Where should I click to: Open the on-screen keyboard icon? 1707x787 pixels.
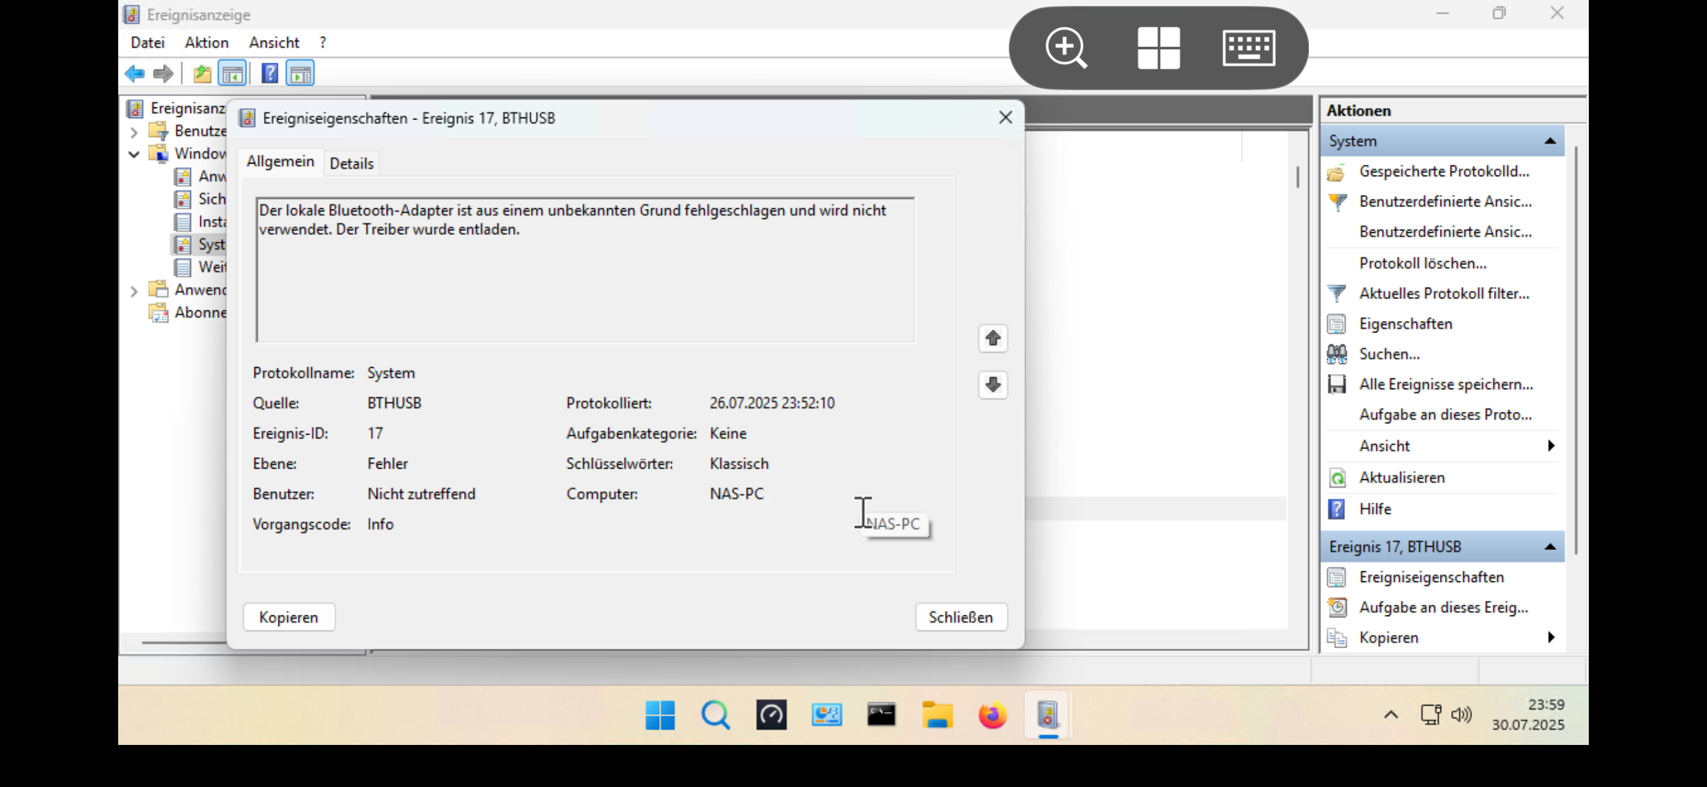pos(1248,48)
